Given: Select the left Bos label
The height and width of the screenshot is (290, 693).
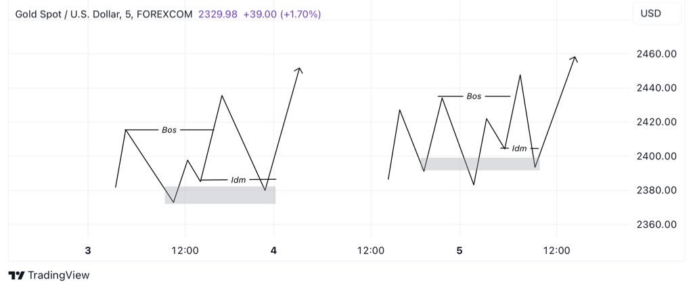Looking at the screenshot, I should [169, 130].
